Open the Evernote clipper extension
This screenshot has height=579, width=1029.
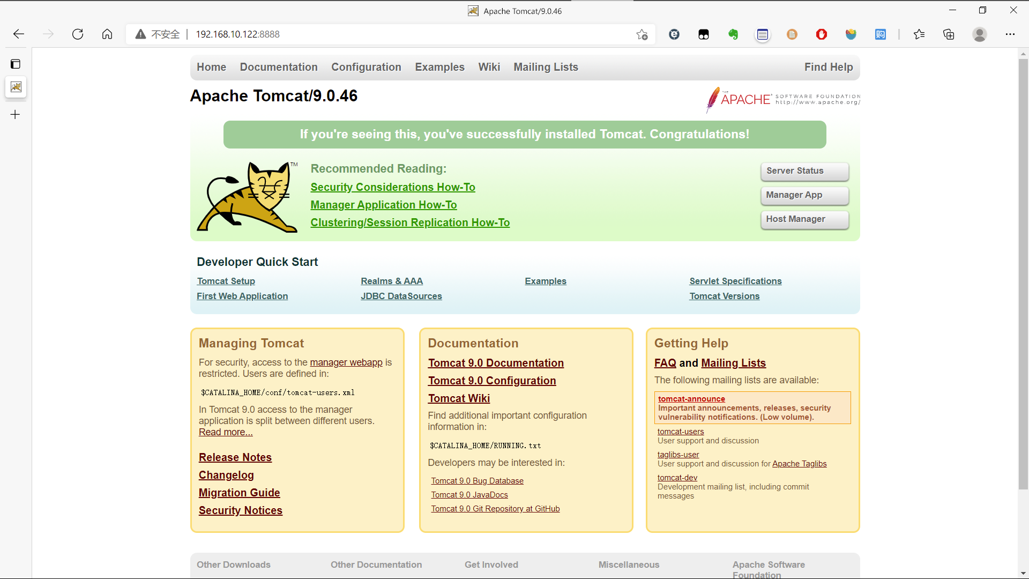click(733, 34)
